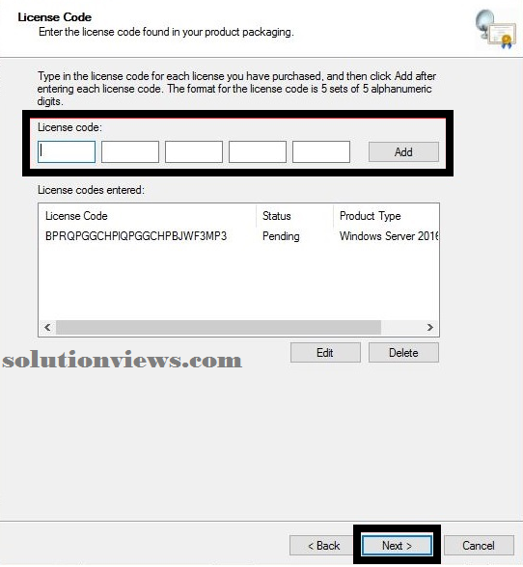Screen dimensions: 523x567
Task: Edit the selected license code
Action: pyautogui.click(x=325, y=353)
